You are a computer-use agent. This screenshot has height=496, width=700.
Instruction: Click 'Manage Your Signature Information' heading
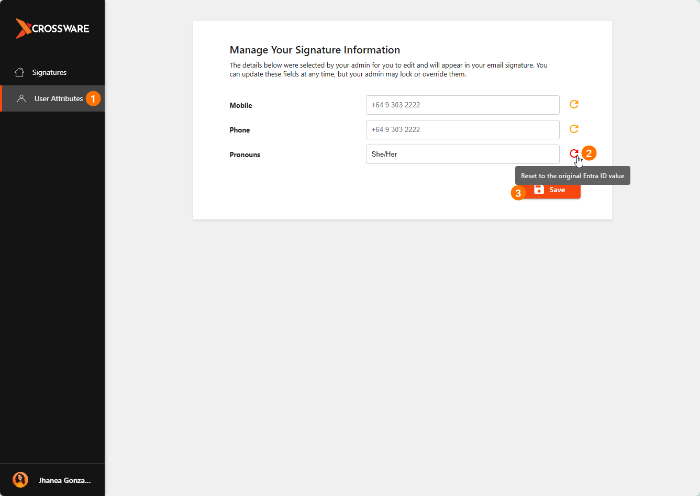tap(315, 50)
